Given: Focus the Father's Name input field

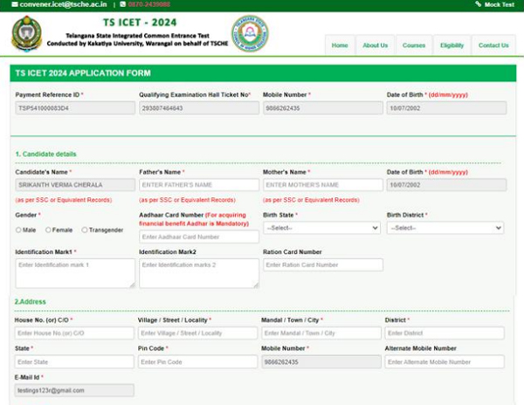Looking at the screenshot, I should [199, 185].
